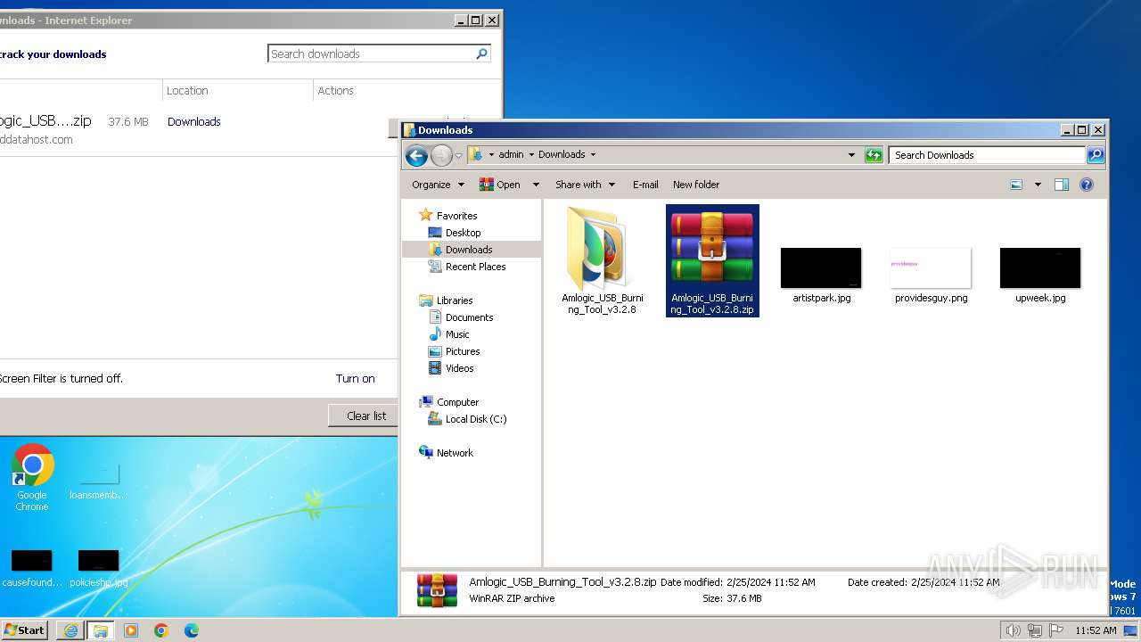Open Internet Explorer from taskbar
Viewport: 1141px width, 642px height.
click(x=70, y=630)
